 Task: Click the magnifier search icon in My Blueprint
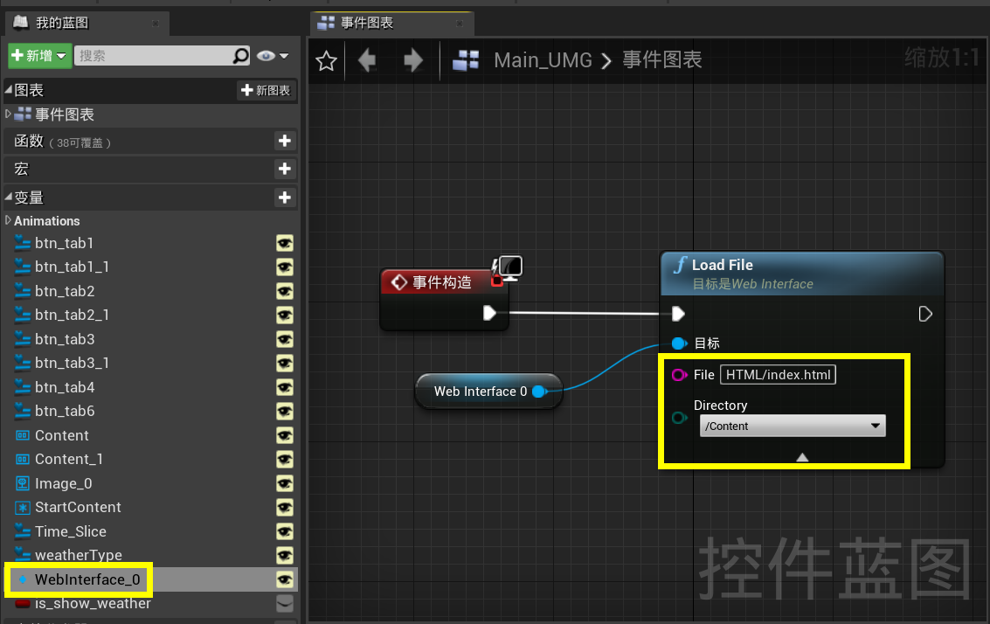(x=240, y=56)
